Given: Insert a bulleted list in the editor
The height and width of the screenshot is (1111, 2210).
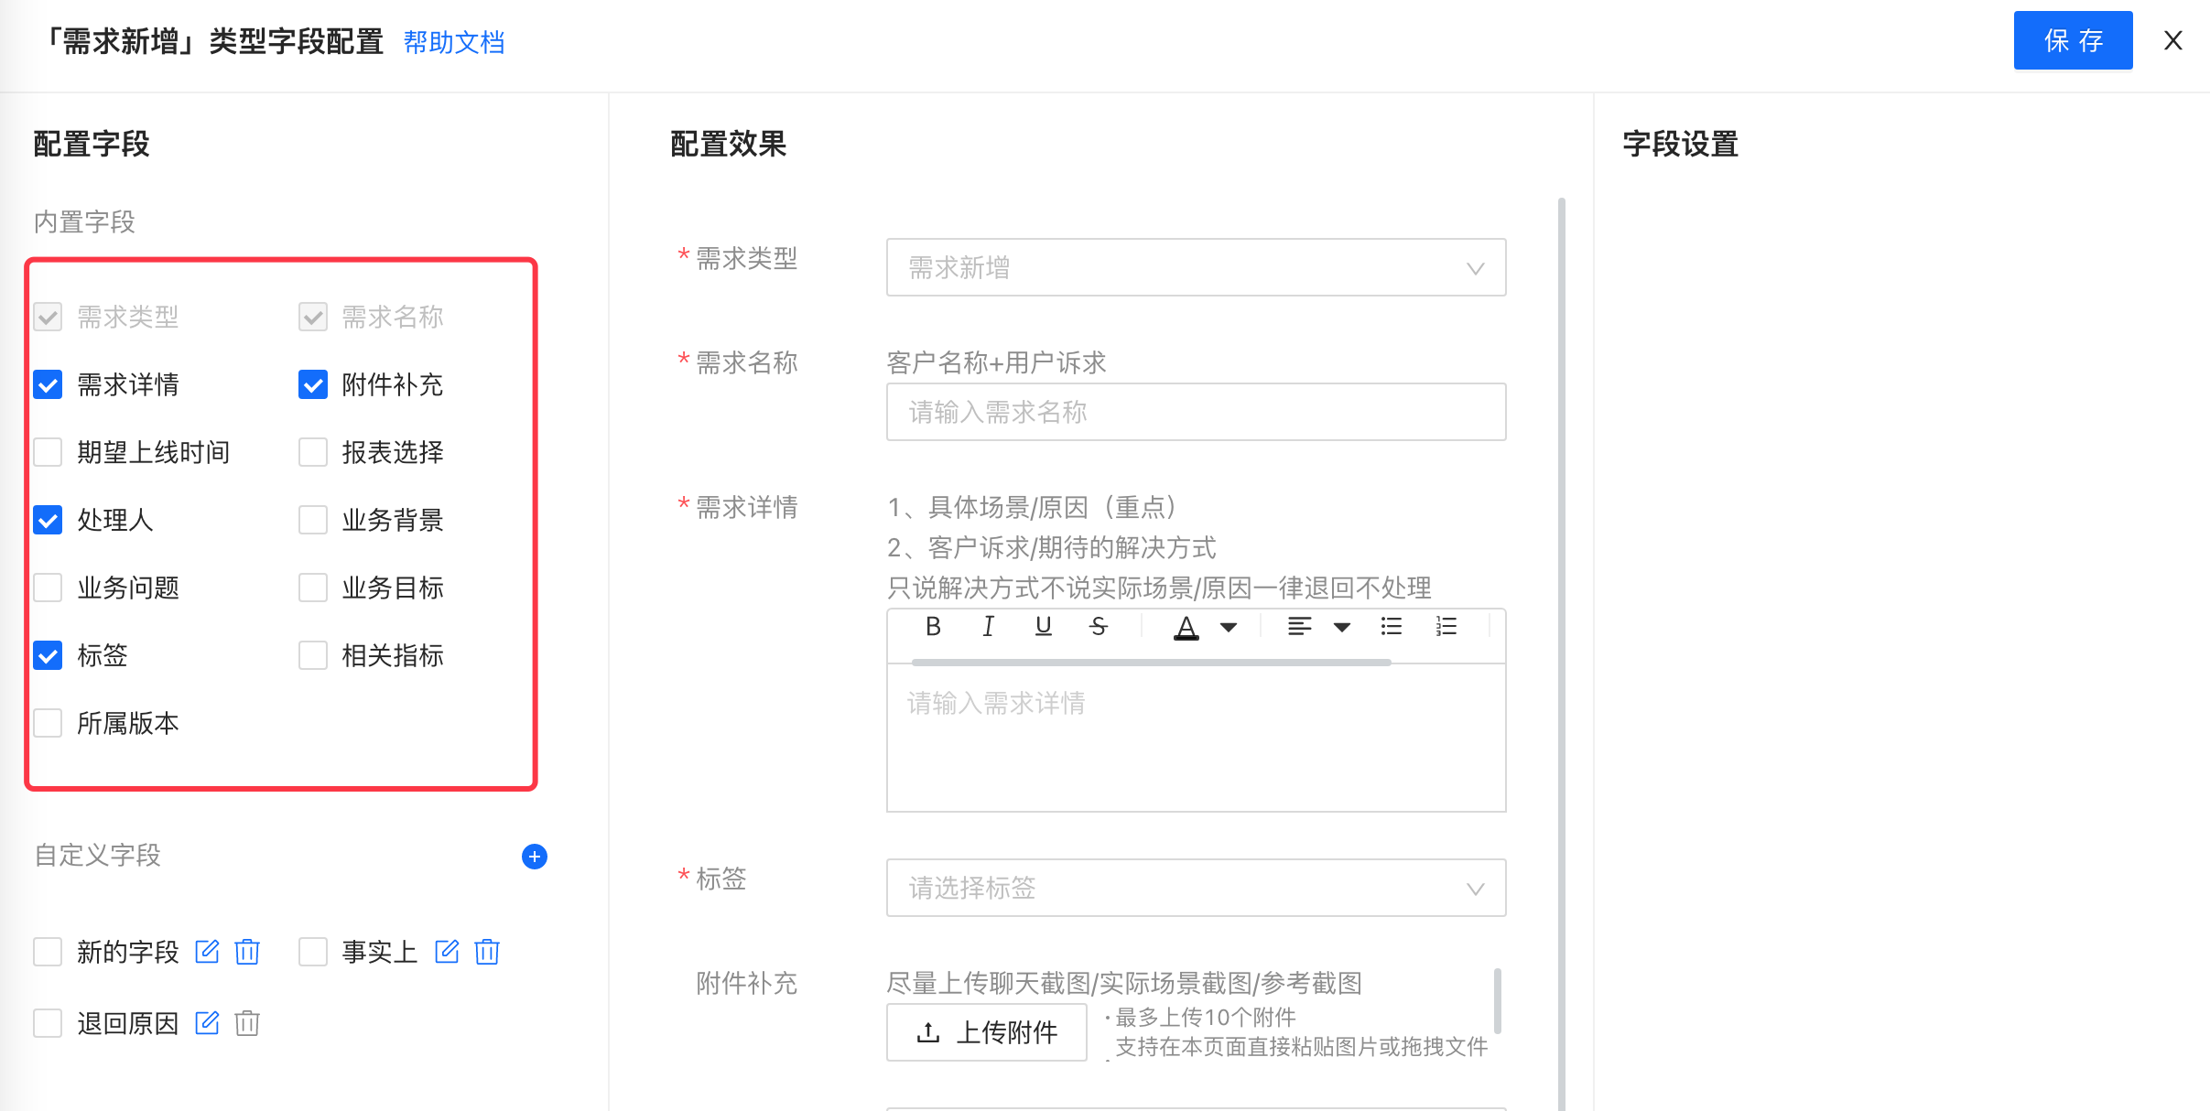Looking at the screenshot, I should 1392,627.
